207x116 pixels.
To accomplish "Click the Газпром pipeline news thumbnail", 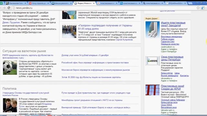I will [x=69, y=31].
